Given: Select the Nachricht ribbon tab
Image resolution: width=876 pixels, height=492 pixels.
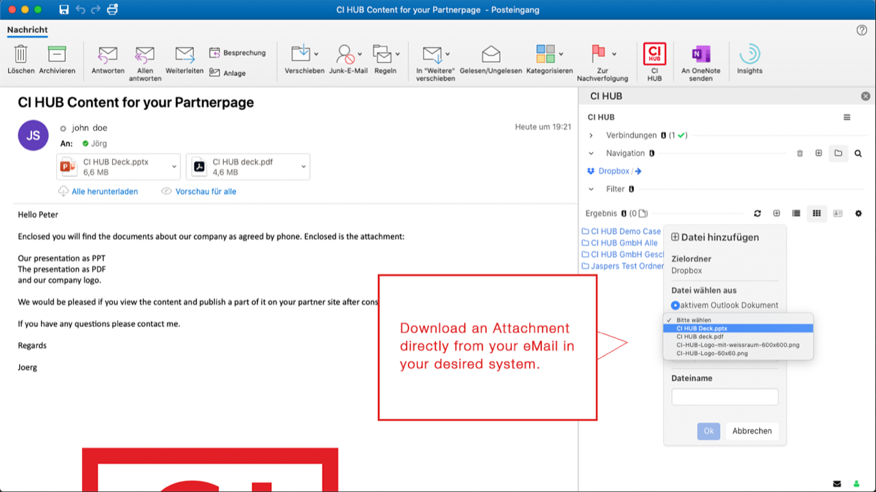Looking at the screenshot, I should point(27,30).
